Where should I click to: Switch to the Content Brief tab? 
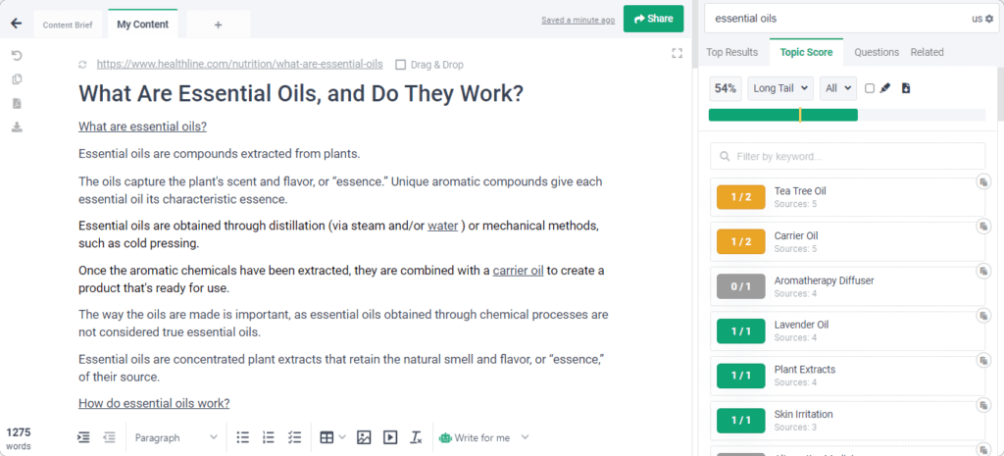coord(68,25)
